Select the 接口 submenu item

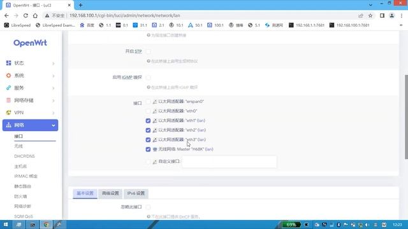pos(18,136)
